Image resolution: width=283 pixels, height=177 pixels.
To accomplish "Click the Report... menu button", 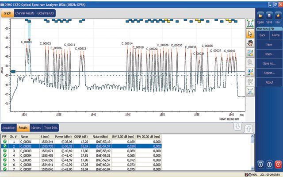I will coord(269,73).
